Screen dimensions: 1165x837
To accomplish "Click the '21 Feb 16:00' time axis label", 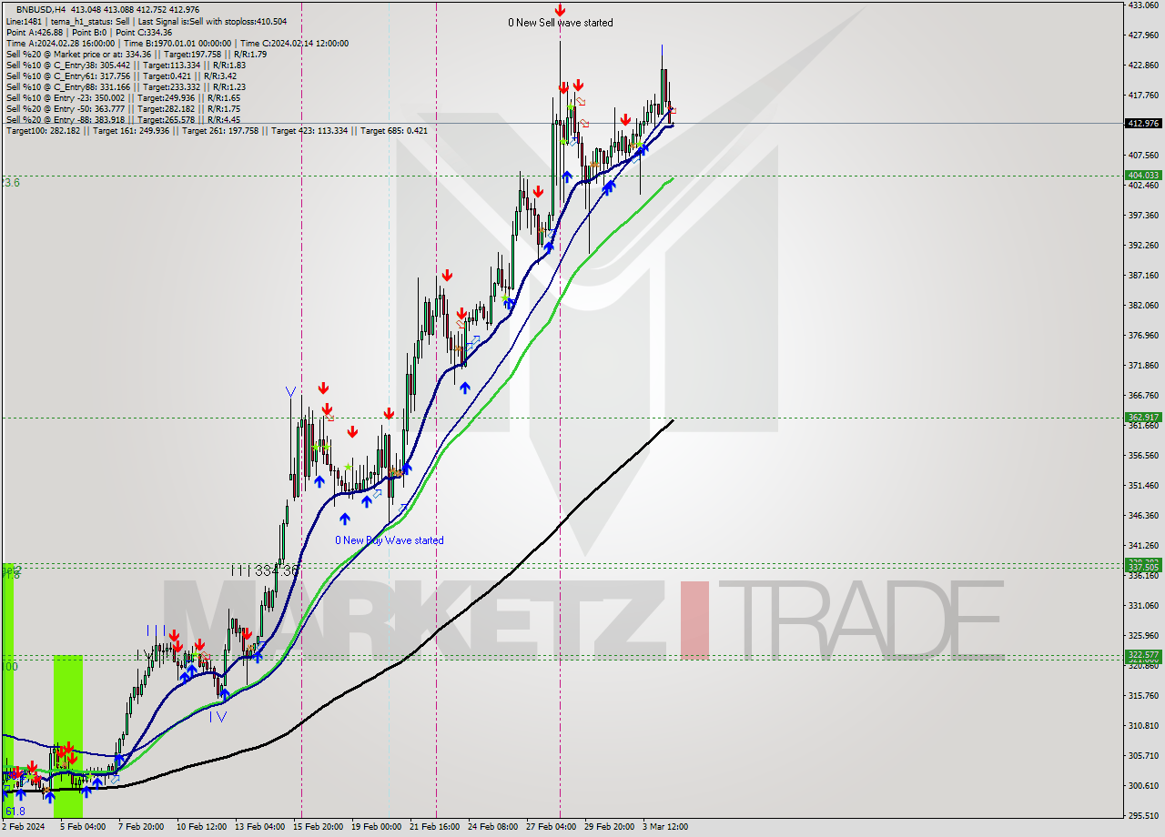I will (x=434, y=827).
